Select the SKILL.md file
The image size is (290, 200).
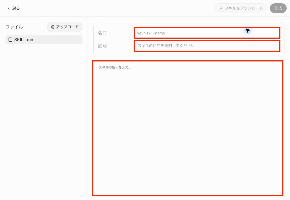pos(44,40)
